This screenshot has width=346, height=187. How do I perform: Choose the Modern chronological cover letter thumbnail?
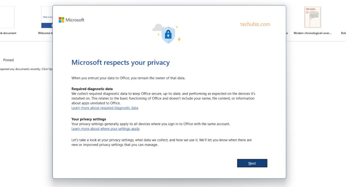[313, 17]
